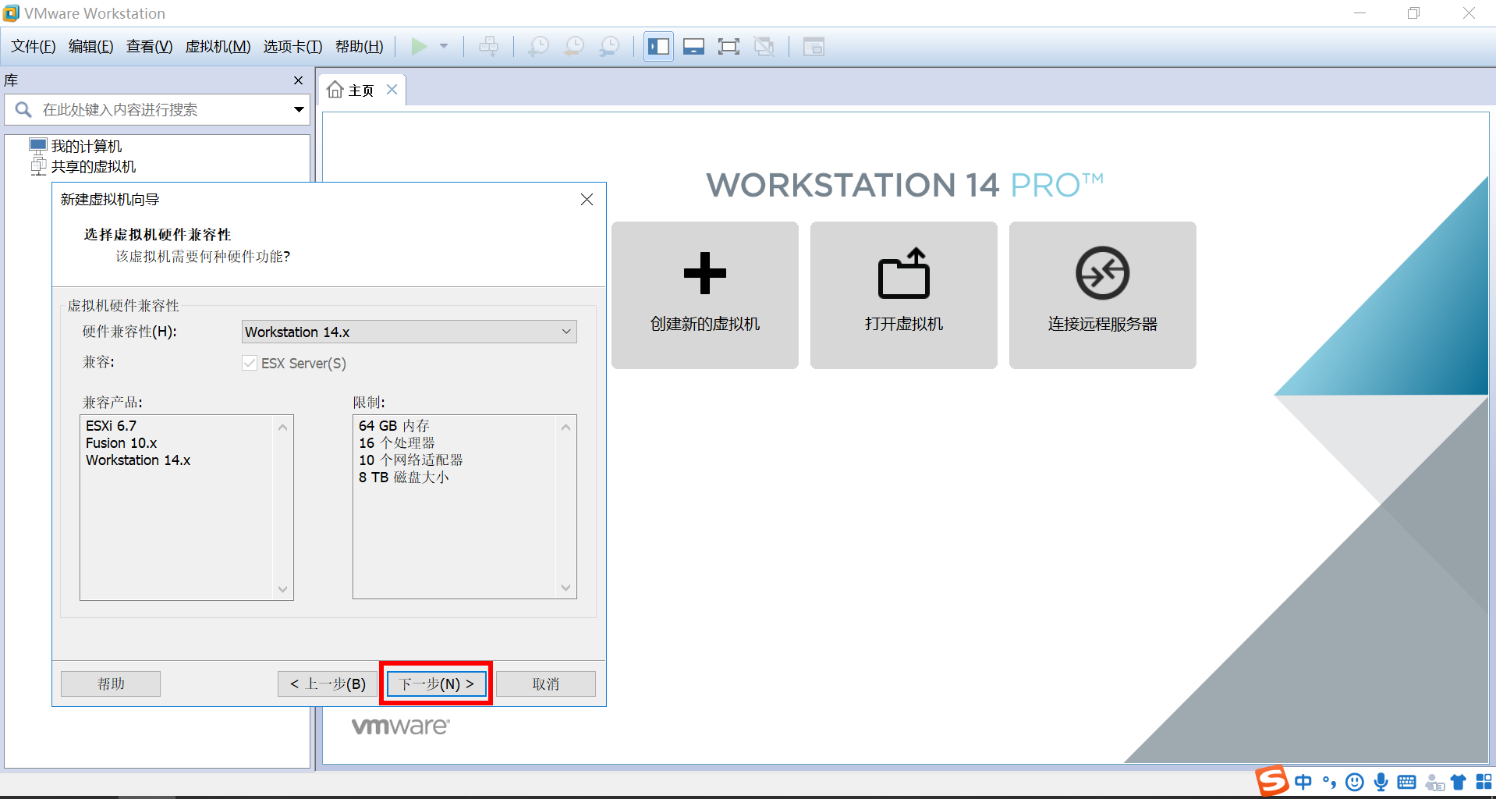
Task: Click the < 上一步(B) back button
Action: (x=328, y=684)
